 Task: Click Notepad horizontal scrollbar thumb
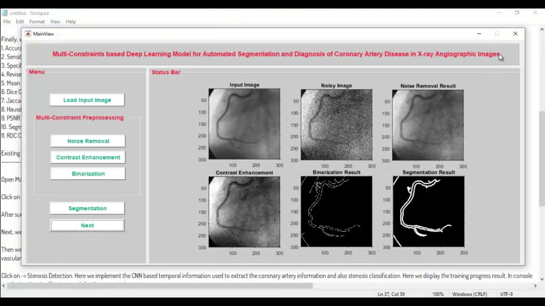[160, 286]
